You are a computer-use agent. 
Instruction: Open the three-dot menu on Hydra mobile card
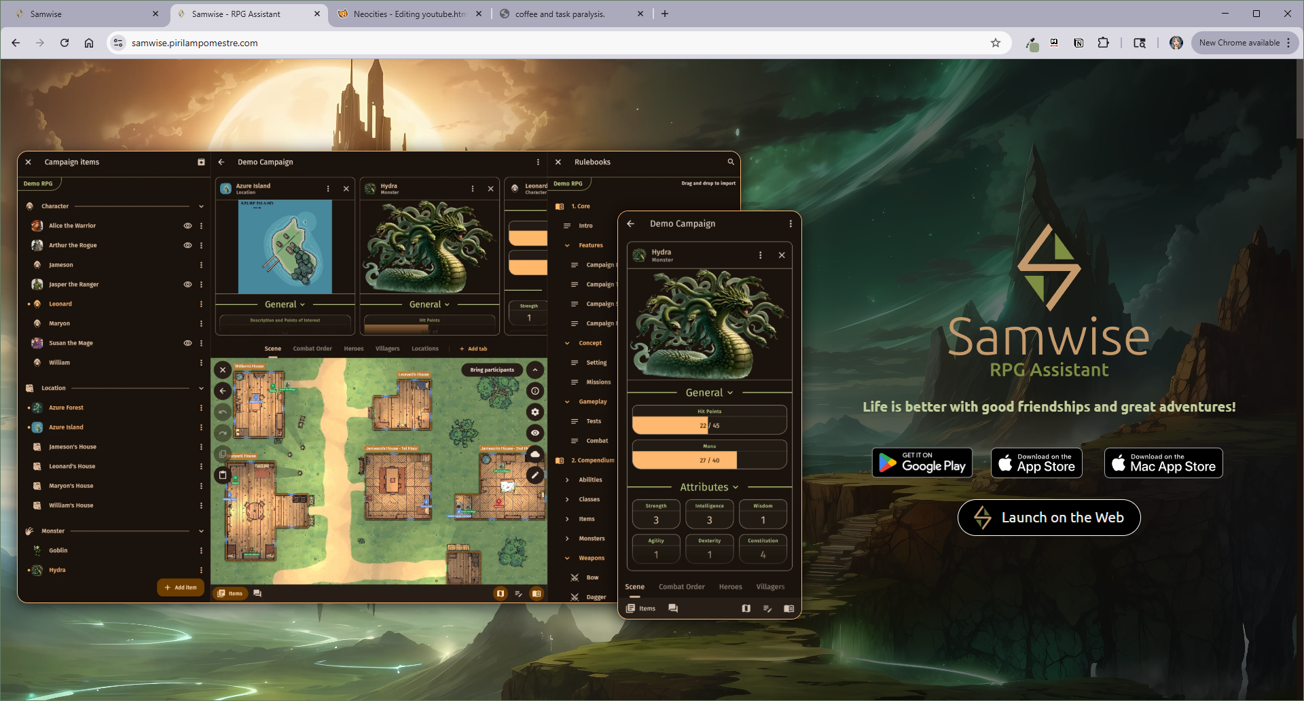point(760,255)
